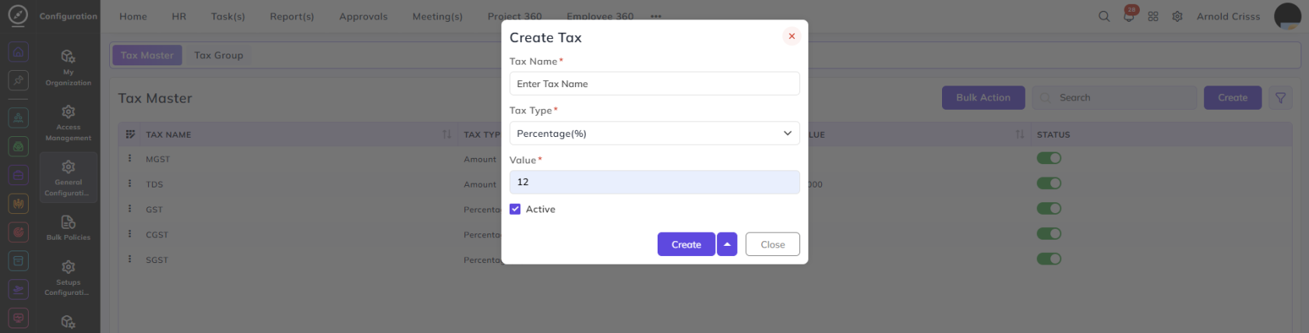Viewport: 1309px width, 333px height.
Task: Toggle status switch for SGST
Action: point(1049,259)
